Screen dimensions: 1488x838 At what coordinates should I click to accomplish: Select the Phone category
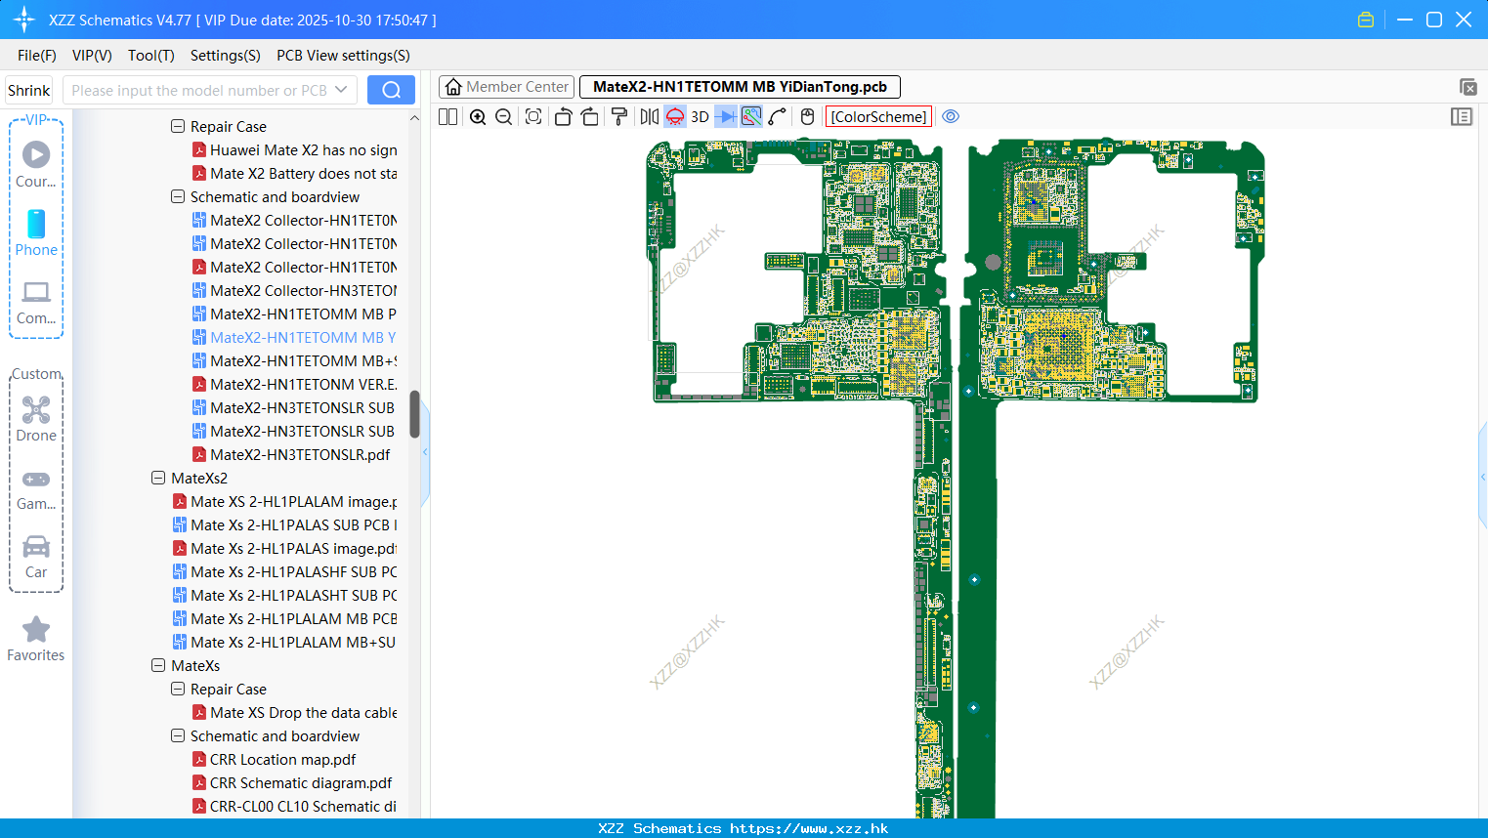[x=36, y=232]
